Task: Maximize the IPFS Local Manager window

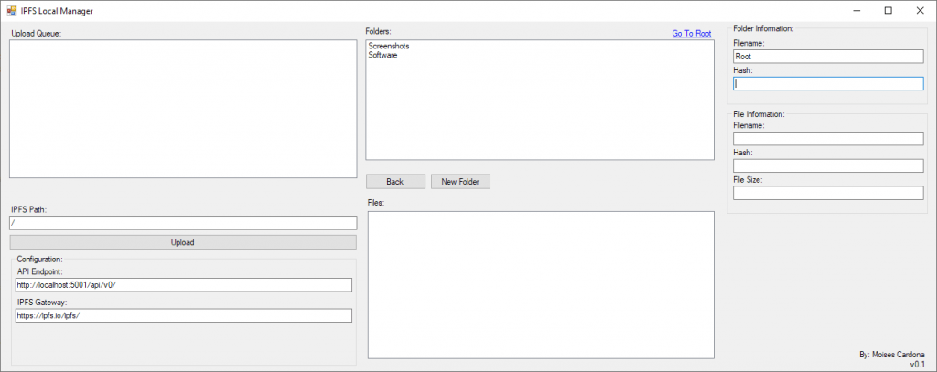Action: (888, 10)
